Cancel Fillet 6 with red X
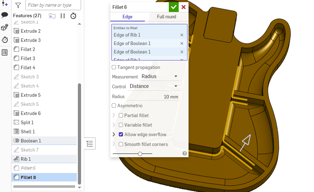 [x=184, y=7]
